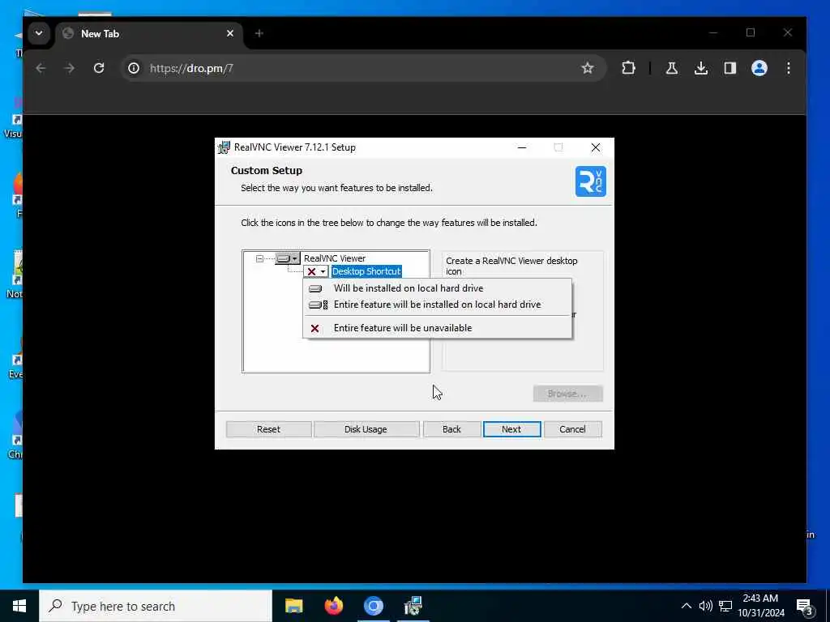Go forward in Chrome navigation

tap(70, 68)
